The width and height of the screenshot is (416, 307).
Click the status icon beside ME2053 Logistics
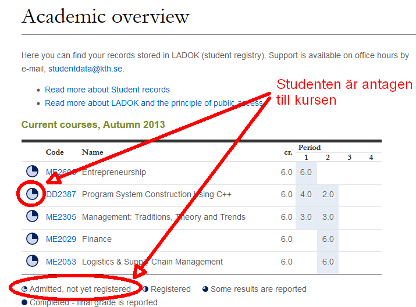[32, 261]
